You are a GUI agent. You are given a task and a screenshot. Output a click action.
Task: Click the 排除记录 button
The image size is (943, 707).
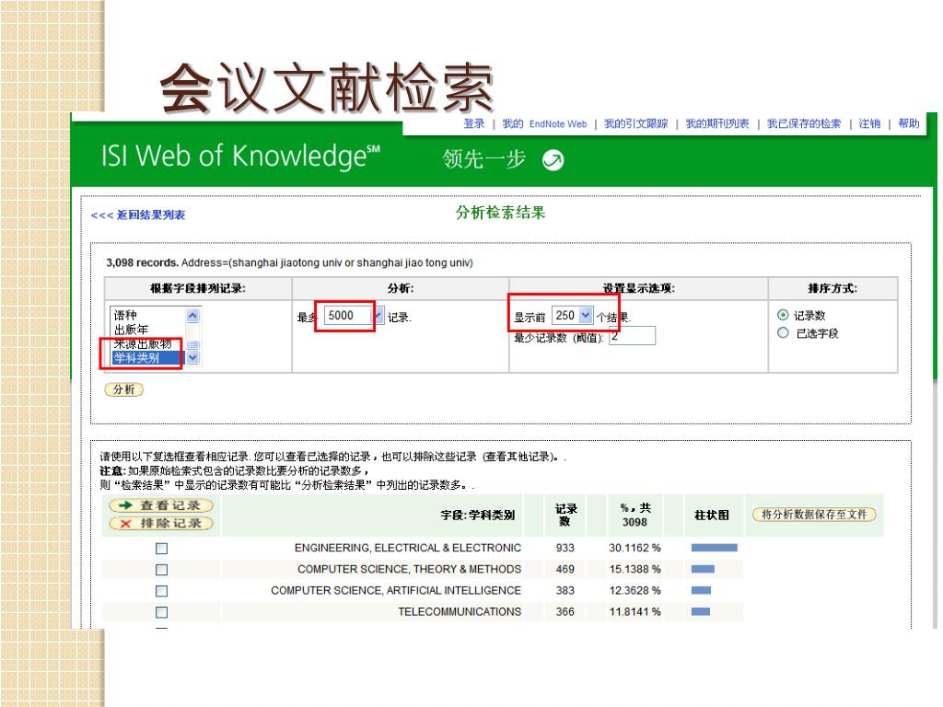click(161, 524)
